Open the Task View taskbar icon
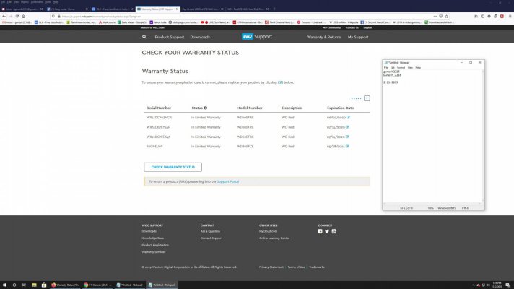The height and width of the screenshot is (289, 514). click(24, 285)
